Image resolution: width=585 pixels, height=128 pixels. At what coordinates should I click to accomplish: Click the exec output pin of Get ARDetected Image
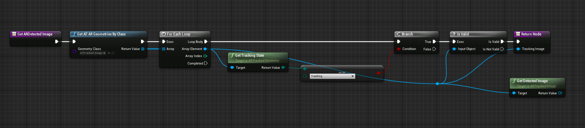(57, 41)
